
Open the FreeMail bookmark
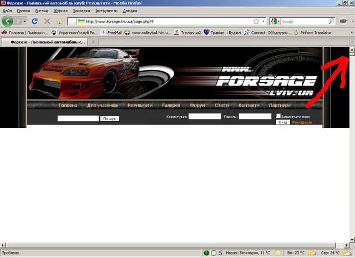111,33
